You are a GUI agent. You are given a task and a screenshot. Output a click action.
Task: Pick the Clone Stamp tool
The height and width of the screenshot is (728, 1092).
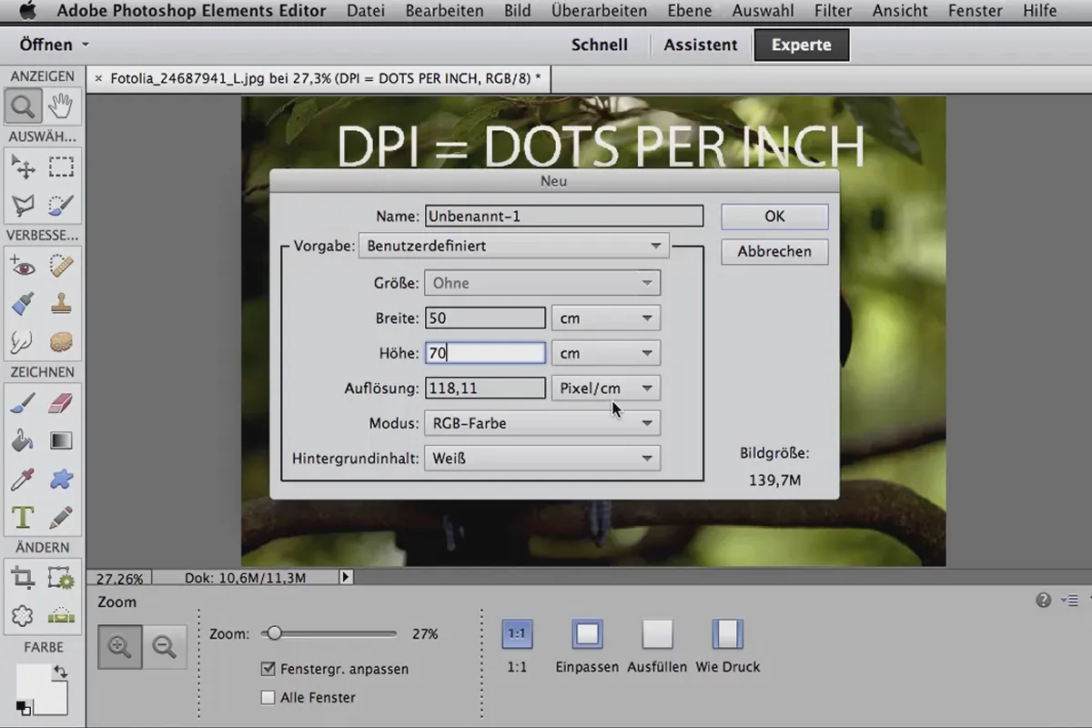[61, 303]
